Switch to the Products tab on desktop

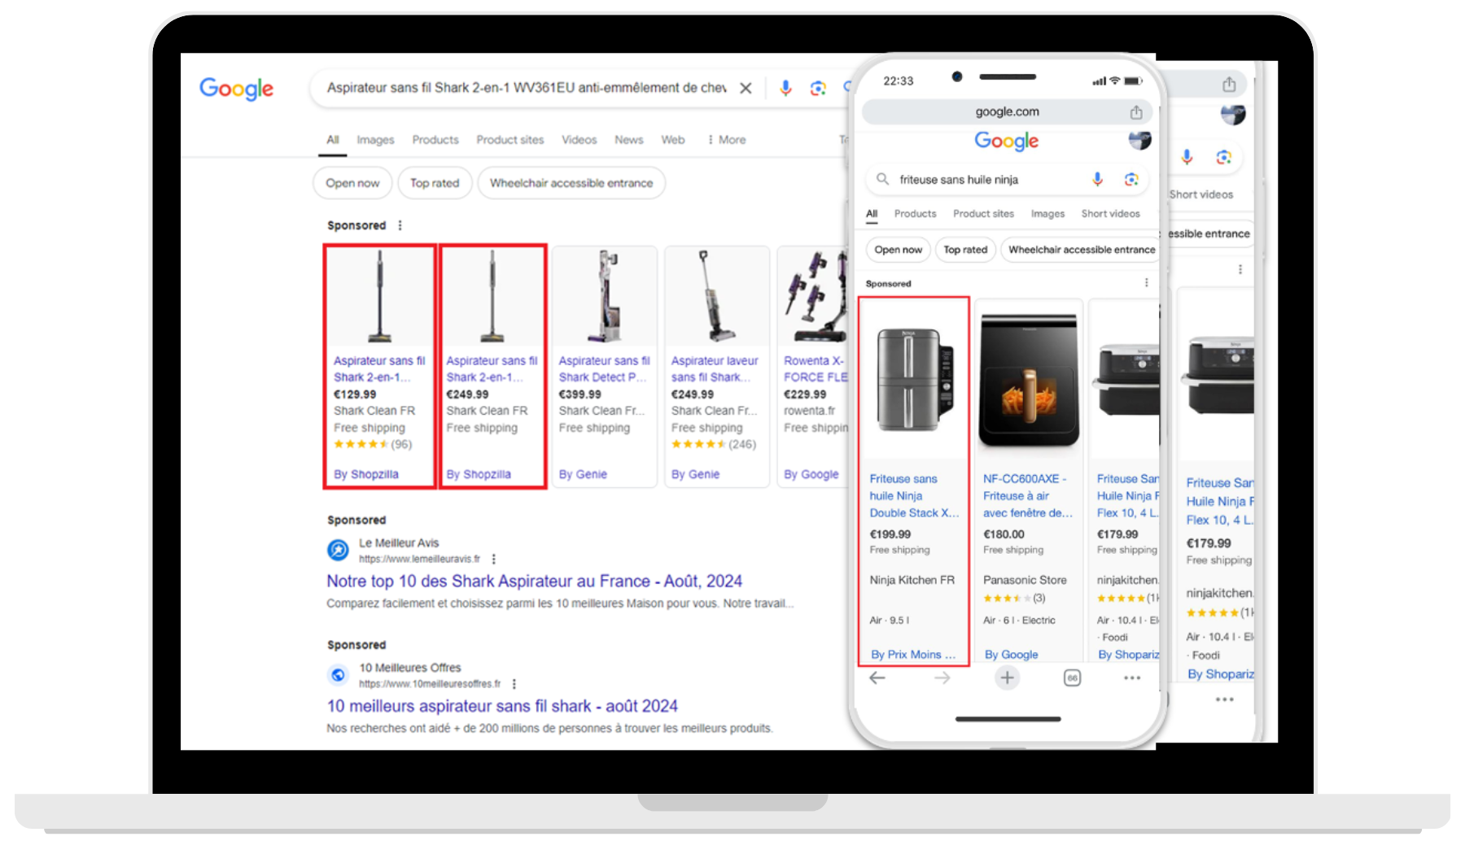435,140
